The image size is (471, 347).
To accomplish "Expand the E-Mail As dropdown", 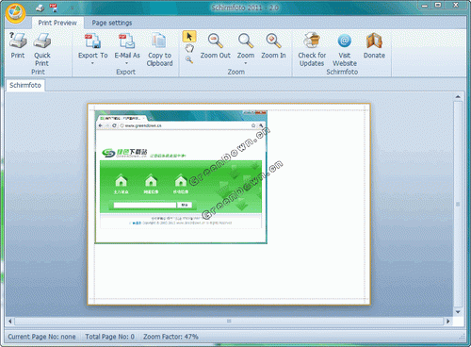I will pos(127,63).
